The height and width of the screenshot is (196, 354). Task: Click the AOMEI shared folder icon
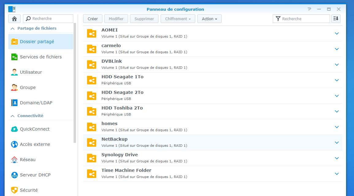(x=92, y=34)
